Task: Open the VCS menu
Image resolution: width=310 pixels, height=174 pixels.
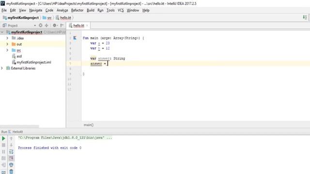Action: (121, 10)
